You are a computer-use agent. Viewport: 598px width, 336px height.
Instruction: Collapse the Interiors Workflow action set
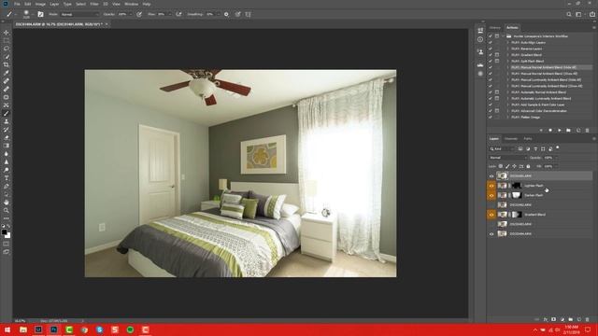pos(503,36)
